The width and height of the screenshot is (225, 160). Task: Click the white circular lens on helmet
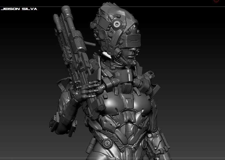117,24
